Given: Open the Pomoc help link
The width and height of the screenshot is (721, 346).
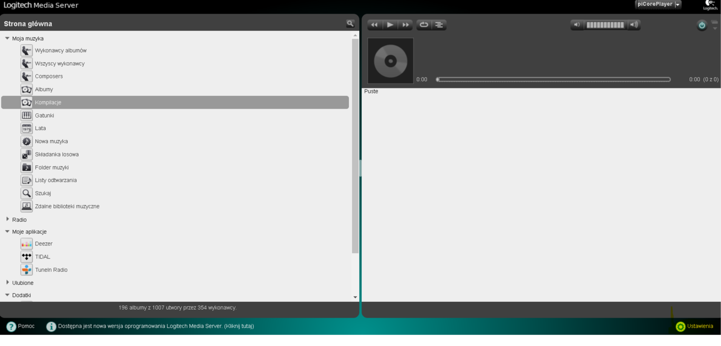Looking at the screenshot, I should [26, 327].
